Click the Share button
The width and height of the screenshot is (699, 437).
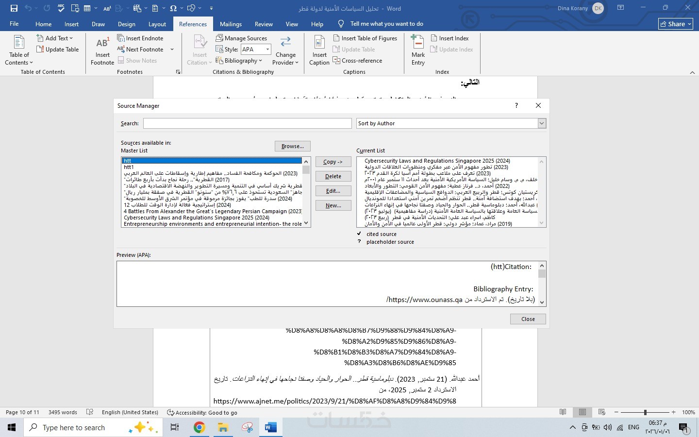[x=675, y=24]
